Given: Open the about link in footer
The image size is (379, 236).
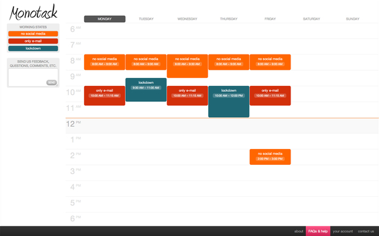Looking at the screenshot, I should 299,231.
